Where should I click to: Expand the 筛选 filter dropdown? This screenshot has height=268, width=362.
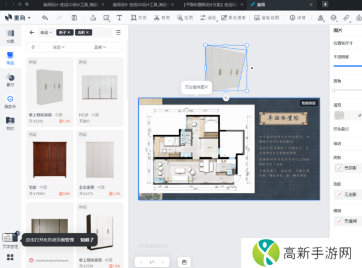(x=59, y=47)
